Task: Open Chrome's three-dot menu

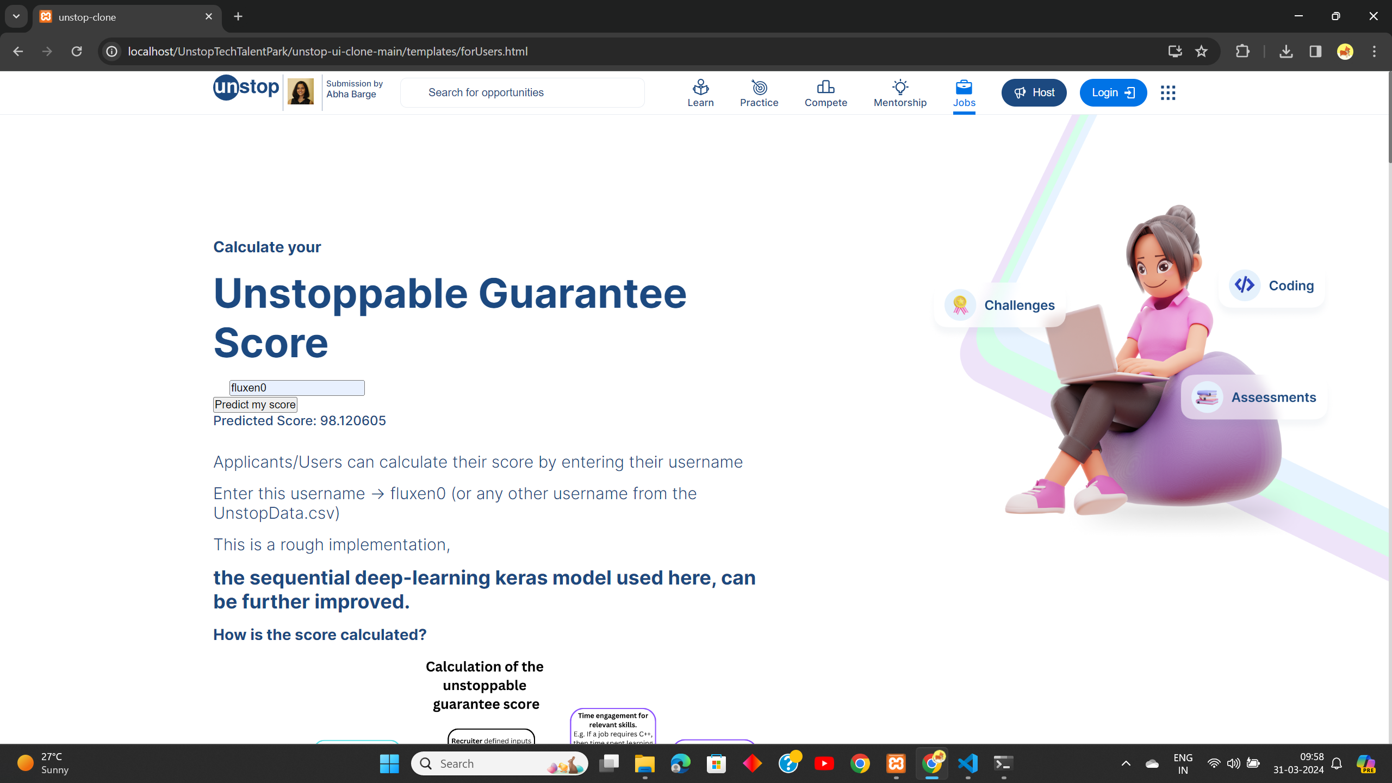Action: point(1374,52)
